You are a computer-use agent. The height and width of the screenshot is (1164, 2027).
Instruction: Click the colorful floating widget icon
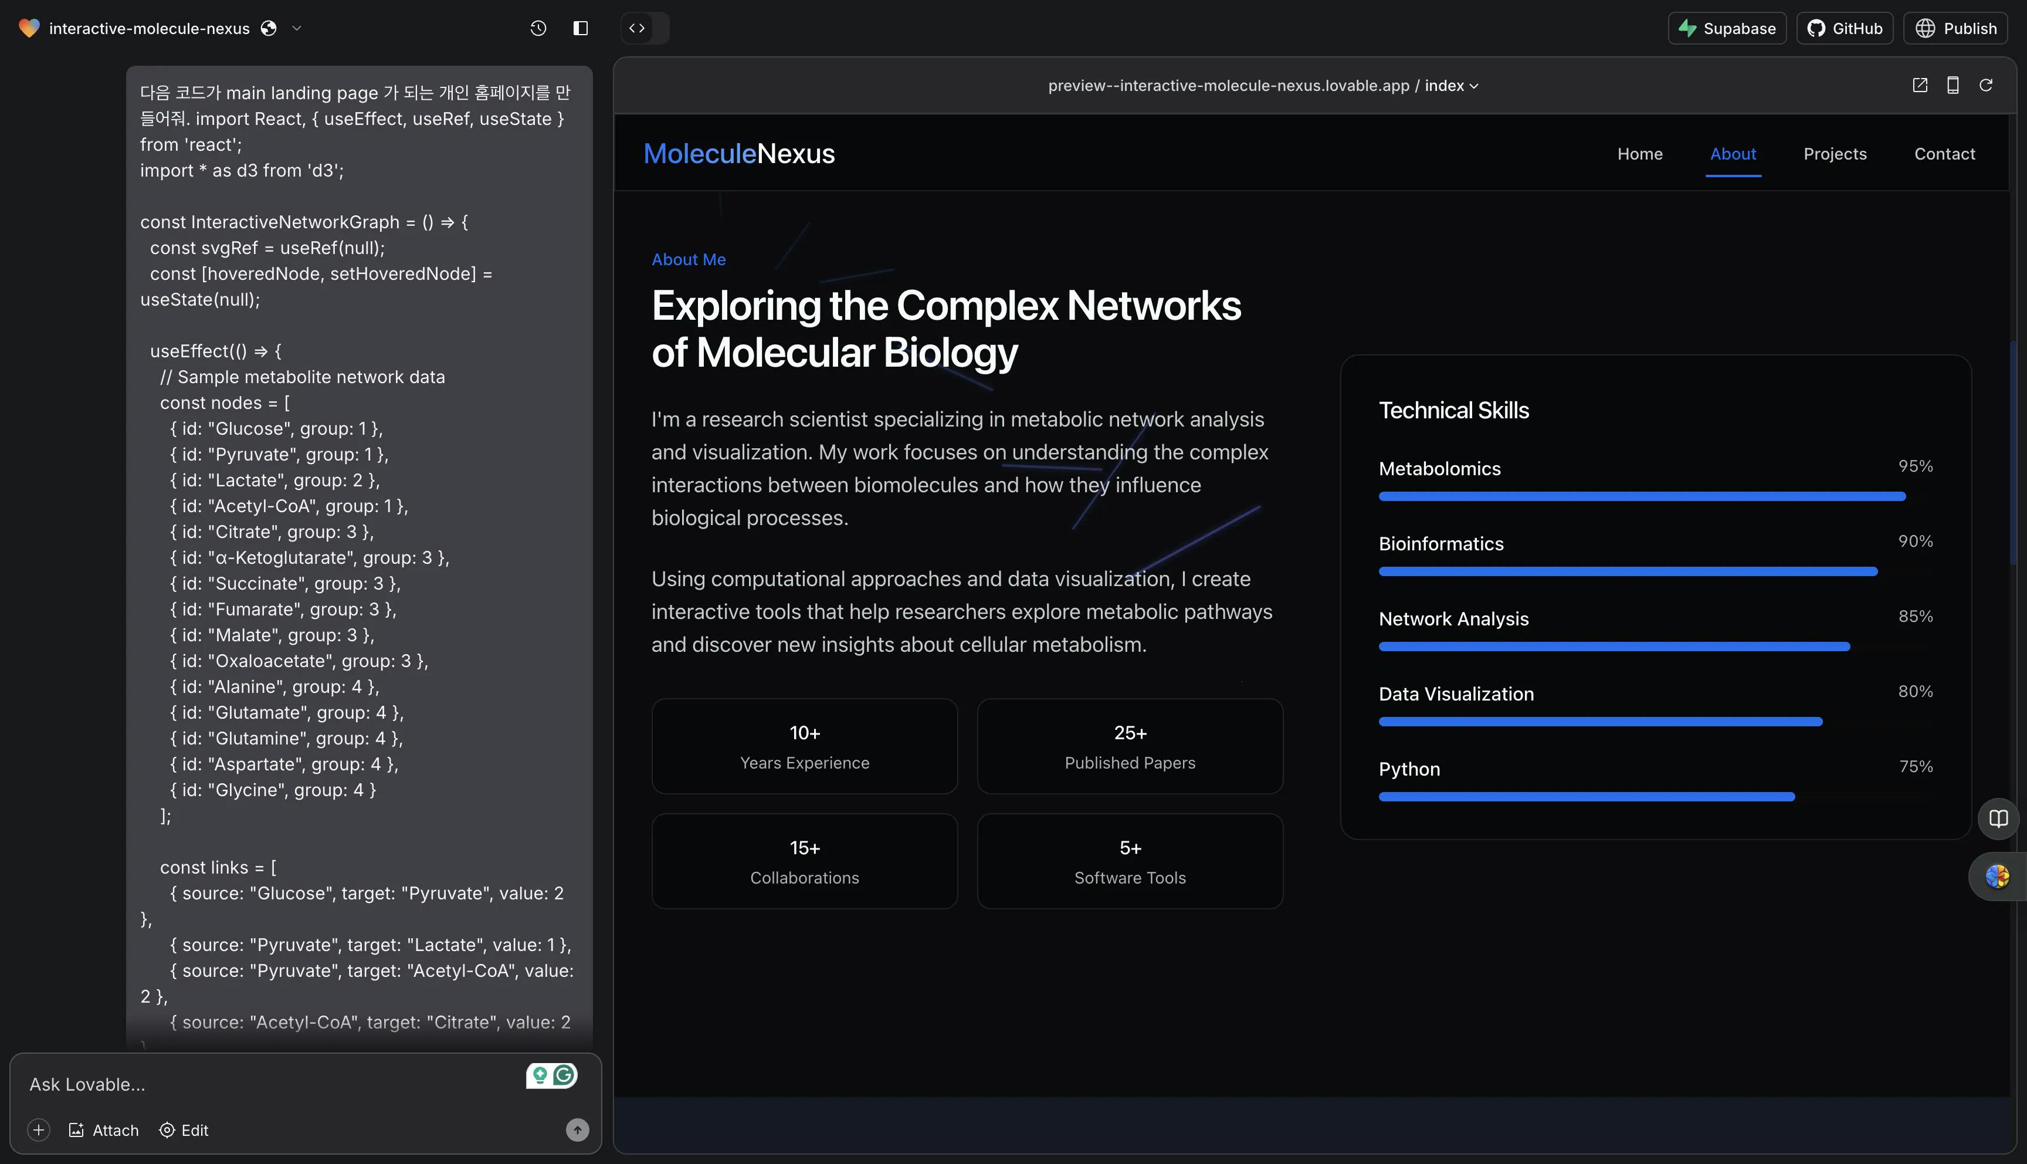point(1997,876)
